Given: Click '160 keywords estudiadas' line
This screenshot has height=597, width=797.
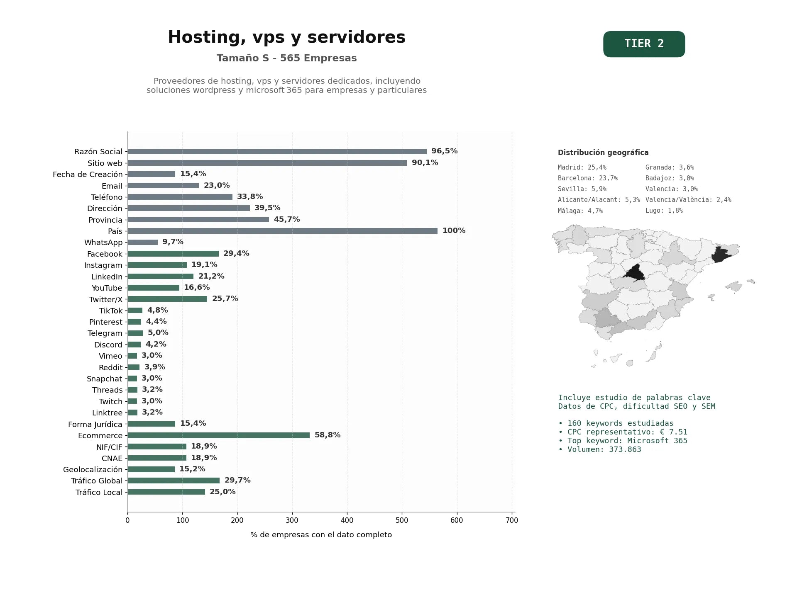Looking at the screenshot, I should 616,423.
